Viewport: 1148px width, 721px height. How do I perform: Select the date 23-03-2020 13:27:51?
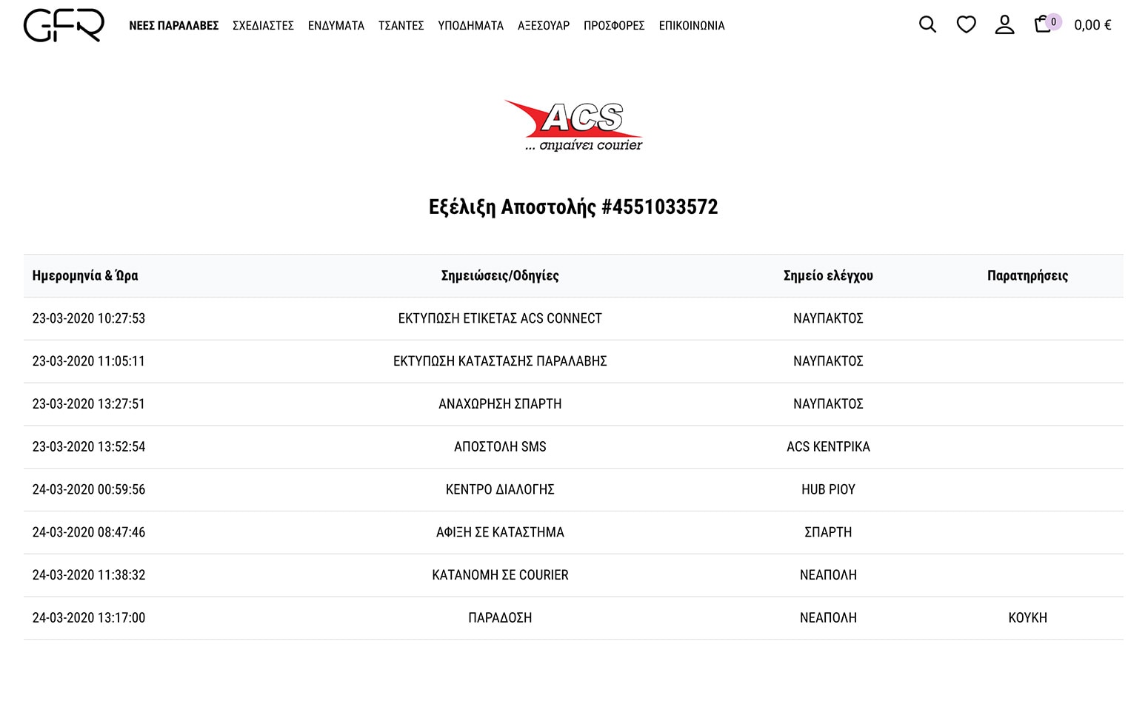(89, 404)
